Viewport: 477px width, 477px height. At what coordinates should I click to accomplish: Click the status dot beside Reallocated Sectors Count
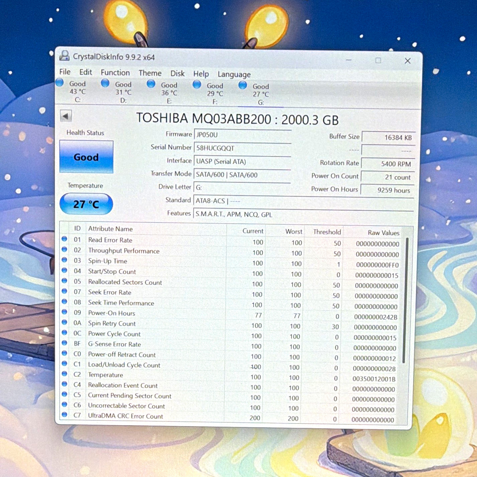point(64,281)
